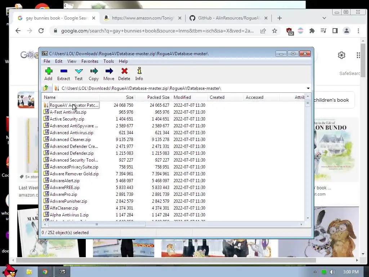
Task: Sort by the Packed Size column header
Action: 154,97
